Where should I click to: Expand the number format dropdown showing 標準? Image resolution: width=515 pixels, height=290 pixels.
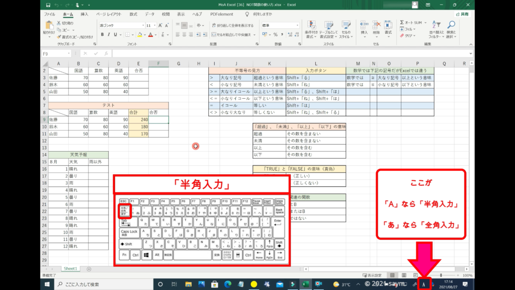[x=298, y=25]
